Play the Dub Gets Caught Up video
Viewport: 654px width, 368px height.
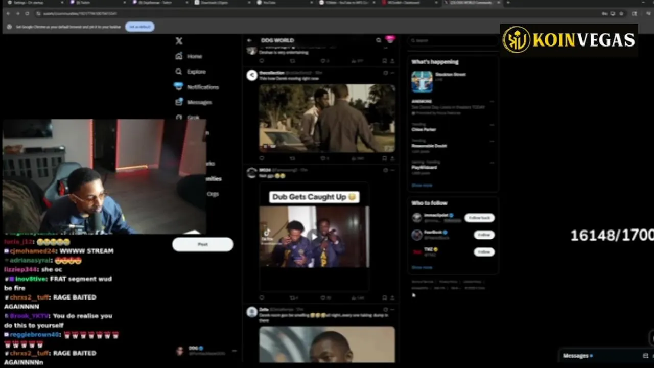click(314, 236)
